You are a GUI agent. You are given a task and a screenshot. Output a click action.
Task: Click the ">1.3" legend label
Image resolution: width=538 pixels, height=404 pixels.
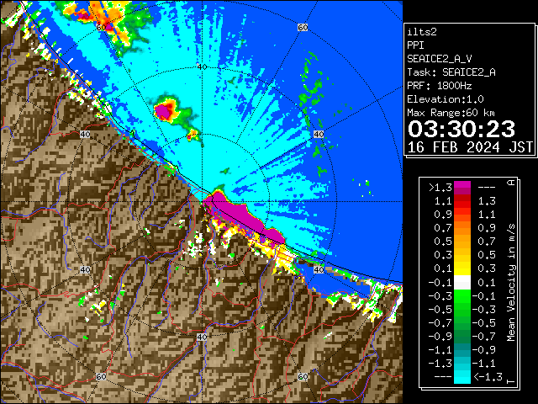440,188
